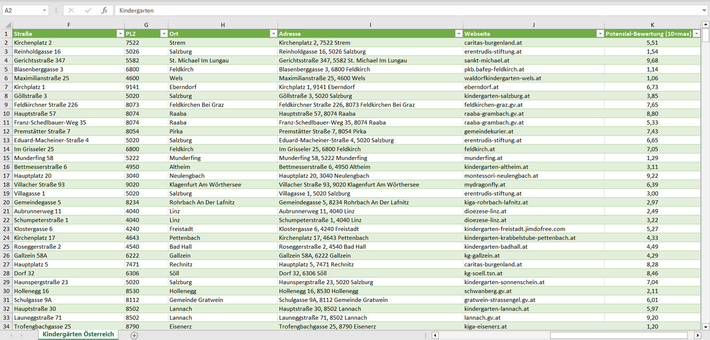Open the Webseite column filter dropdown
The width and height of the screenshot is (710, 340).
600,34
